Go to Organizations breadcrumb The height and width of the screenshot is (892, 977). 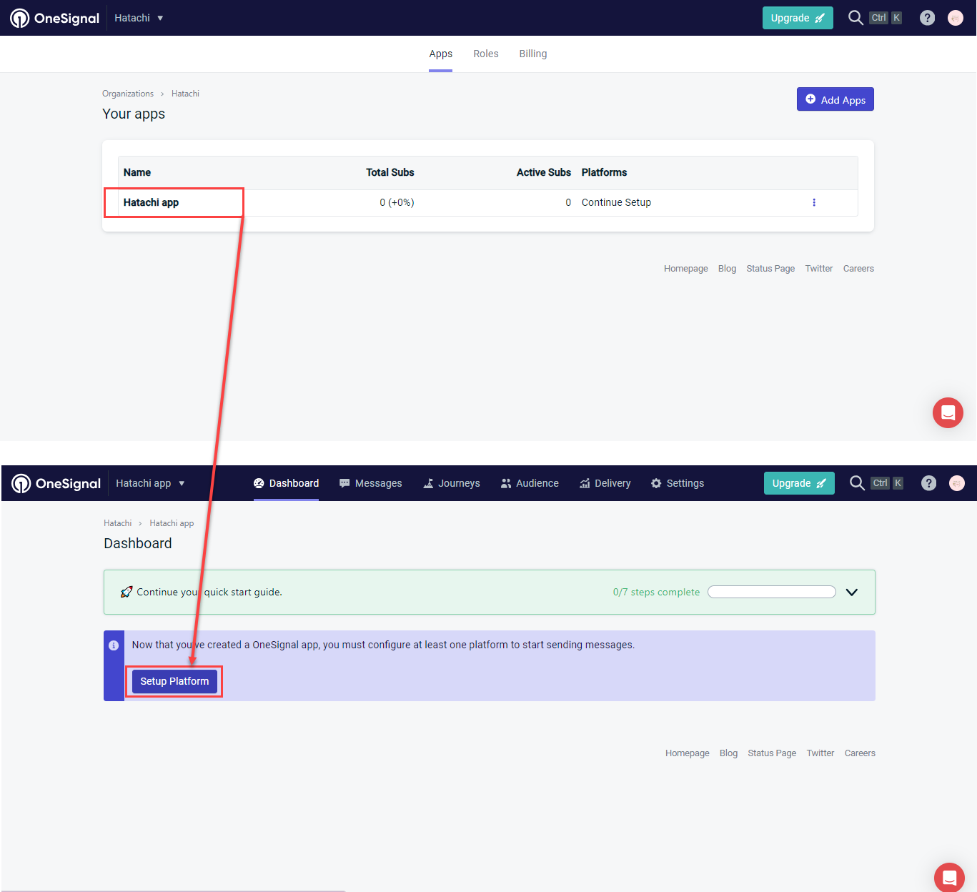click(128, 94)
